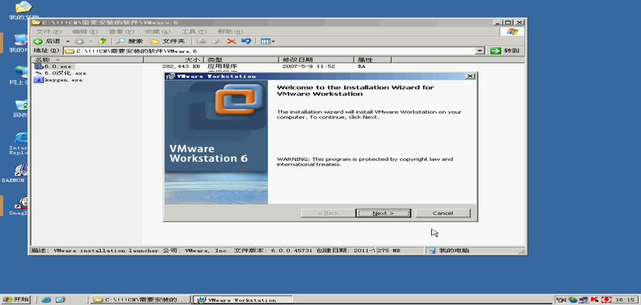Sort files by the 修改日期 column
Screen dimensions: 641x305
click(316, 59)
